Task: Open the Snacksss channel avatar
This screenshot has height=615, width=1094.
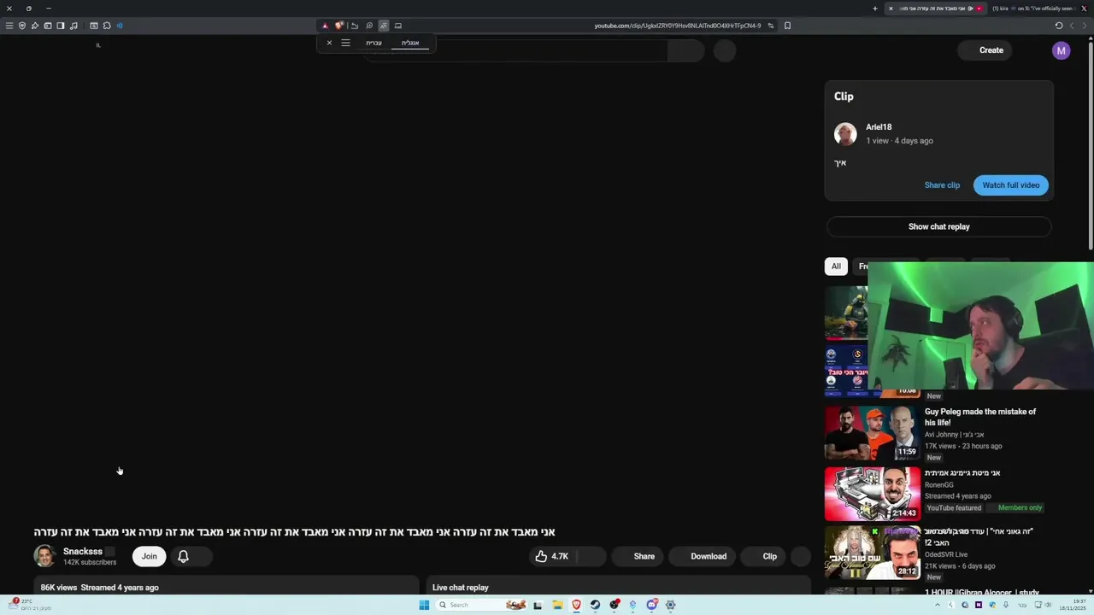Action: click(x=44, y=556)
